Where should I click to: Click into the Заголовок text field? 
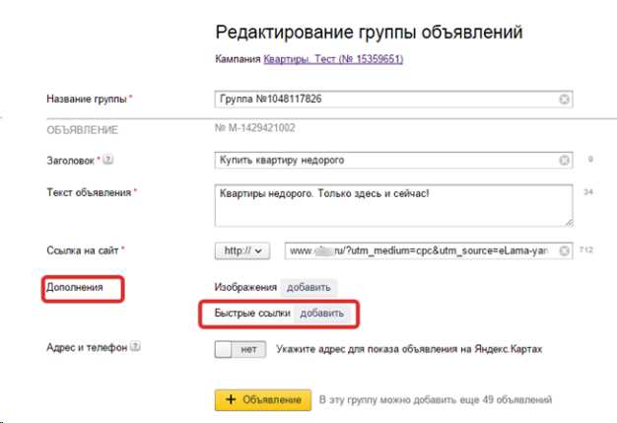click(384, 161)
